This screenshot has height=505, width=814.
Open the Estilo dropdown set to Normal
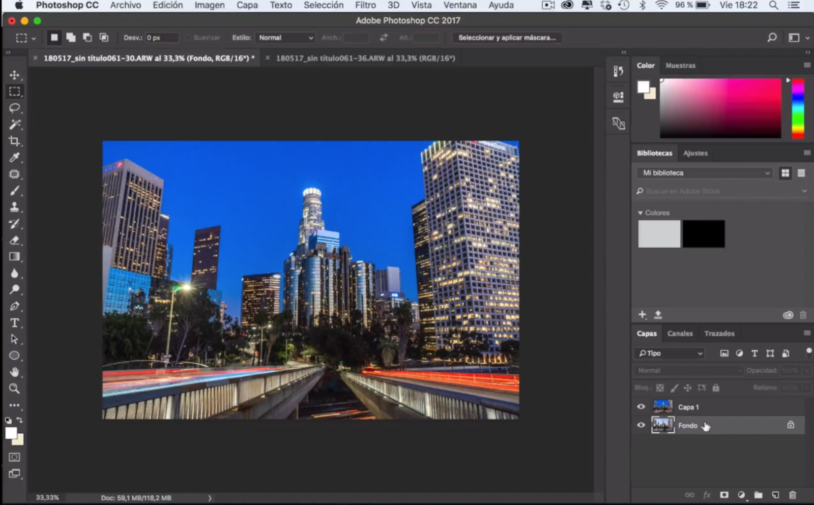[x=285, y=38]
